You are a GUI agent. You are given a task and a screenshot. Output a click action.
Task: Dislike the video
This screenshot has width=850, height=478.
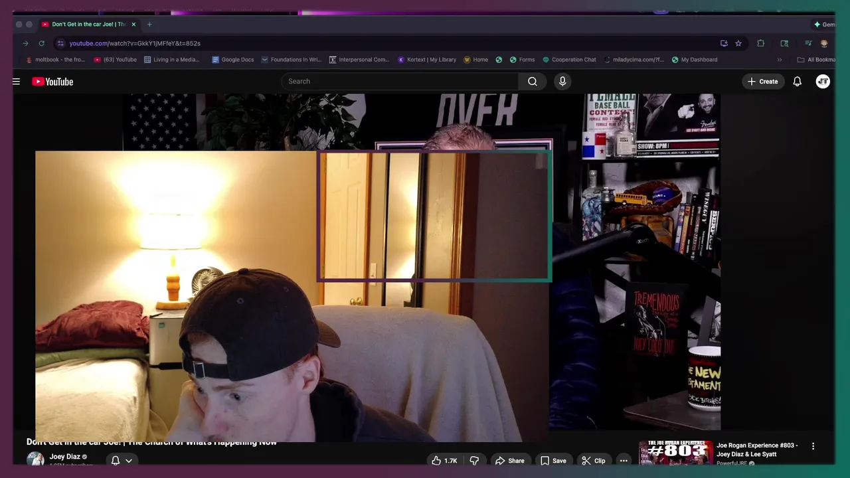474,461
